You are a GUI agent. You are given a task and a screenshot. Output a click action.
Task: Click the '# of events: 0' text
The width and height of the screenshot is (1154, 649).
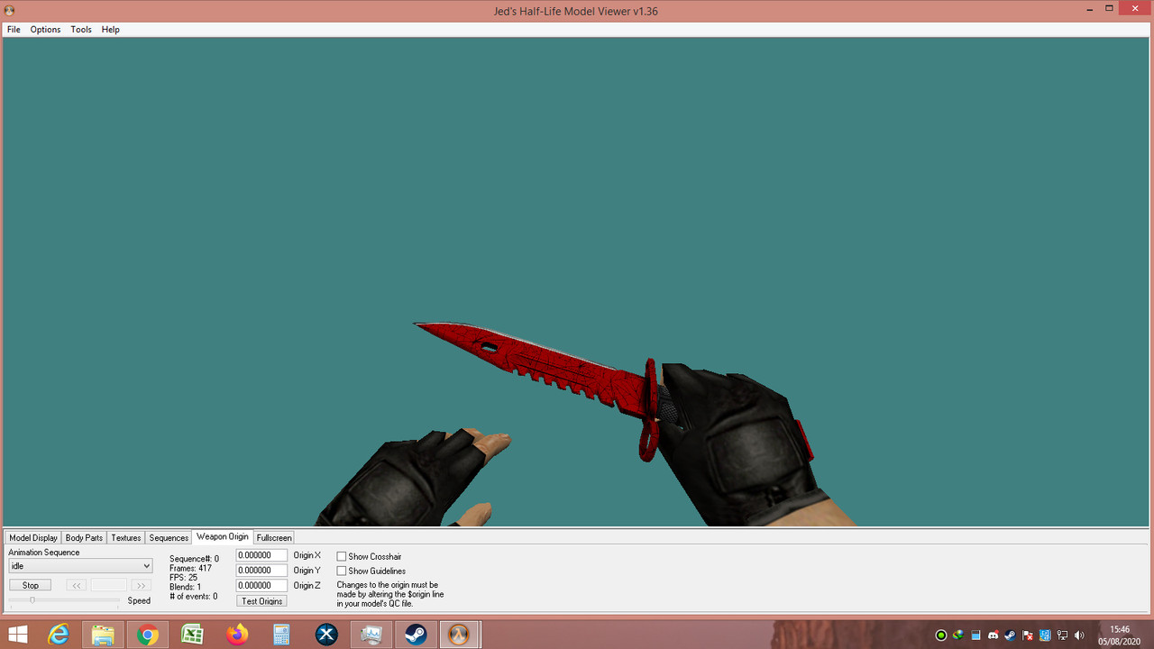point(193,597)
